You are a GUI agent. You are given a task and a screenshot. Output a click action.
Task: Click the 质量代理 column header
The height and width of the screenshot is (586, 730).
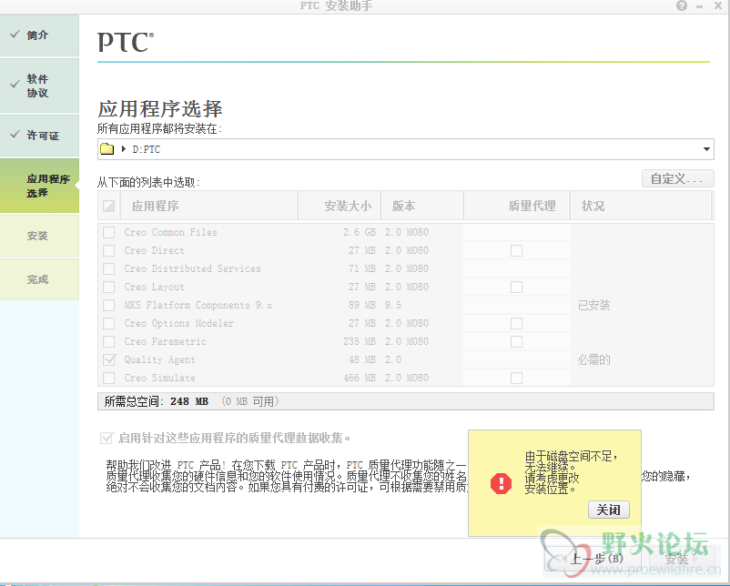click(x=517, y=206)
